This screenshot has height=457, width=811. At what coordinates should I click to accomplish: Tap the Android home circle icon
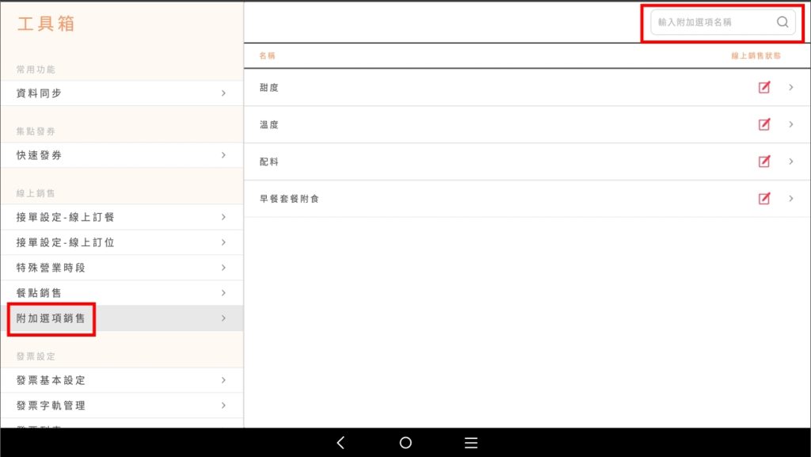405,443
